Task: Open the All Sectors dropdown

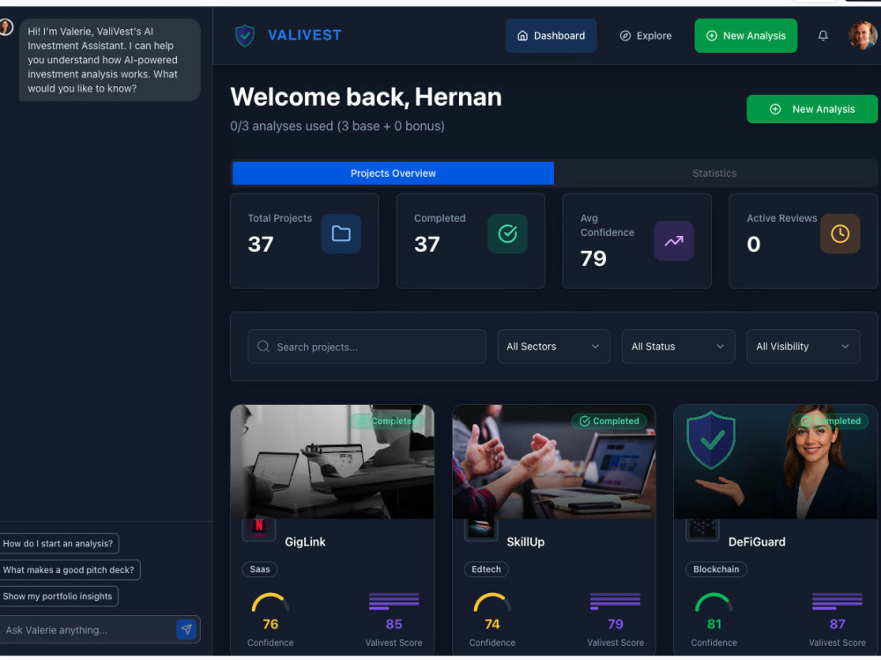Action: pos(553,346)
